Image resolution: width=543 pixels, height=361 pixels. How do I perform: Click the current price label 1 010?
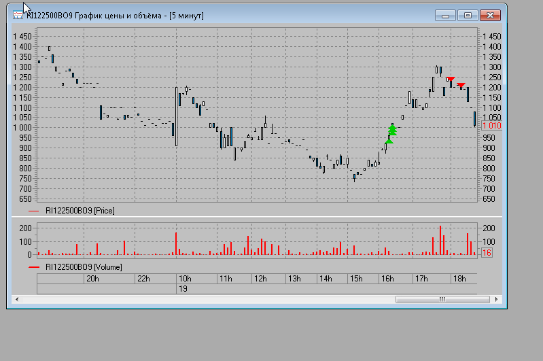click(x=491, y=126)
